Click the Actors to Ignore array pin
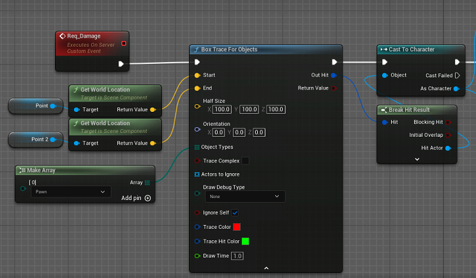The width and height of the screenshot is (476, 278). [197, 174]
